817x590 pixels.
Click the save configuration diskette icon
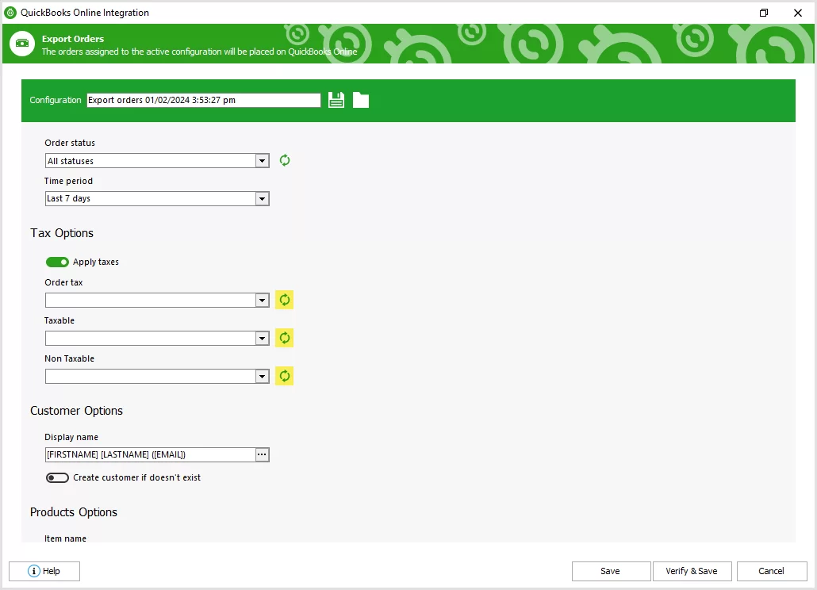click(x=336, y=100)
